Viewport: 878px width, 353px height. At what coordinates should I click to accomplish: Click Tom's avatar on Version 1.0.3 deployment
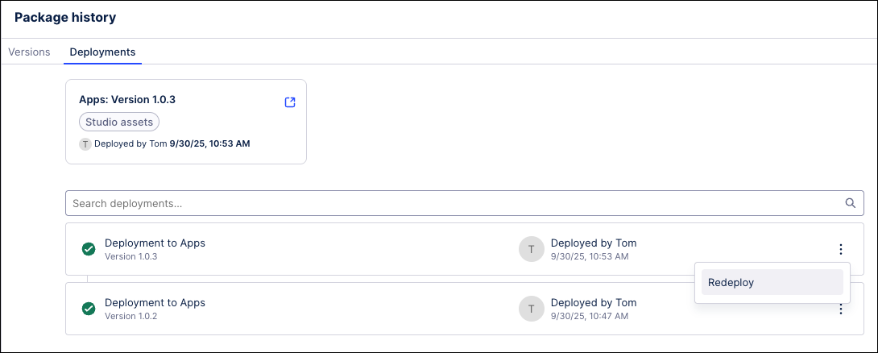531,249
